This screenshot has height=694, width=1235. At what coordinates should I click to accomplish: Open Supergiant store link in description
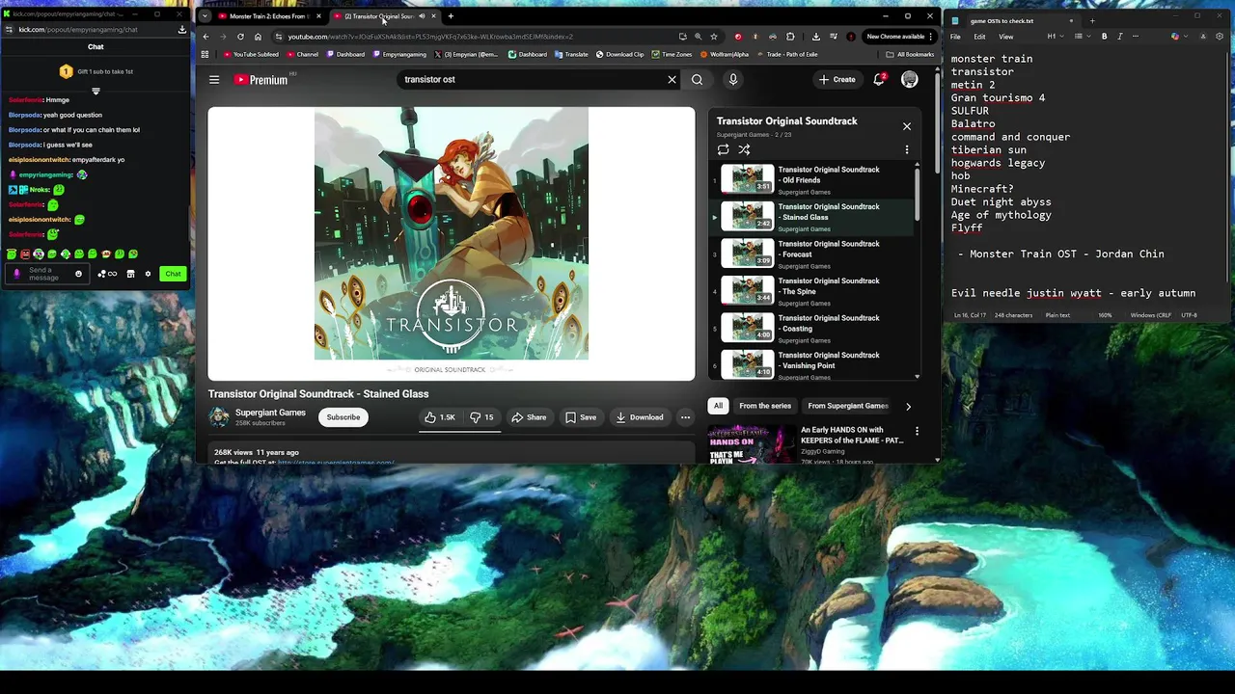335,463
